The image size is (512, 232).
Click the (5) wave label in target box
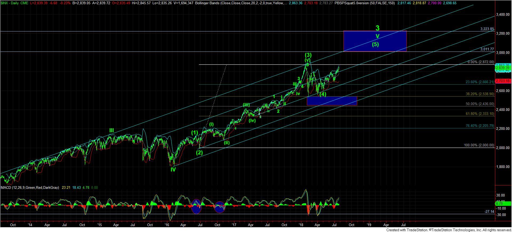point(375,44)
